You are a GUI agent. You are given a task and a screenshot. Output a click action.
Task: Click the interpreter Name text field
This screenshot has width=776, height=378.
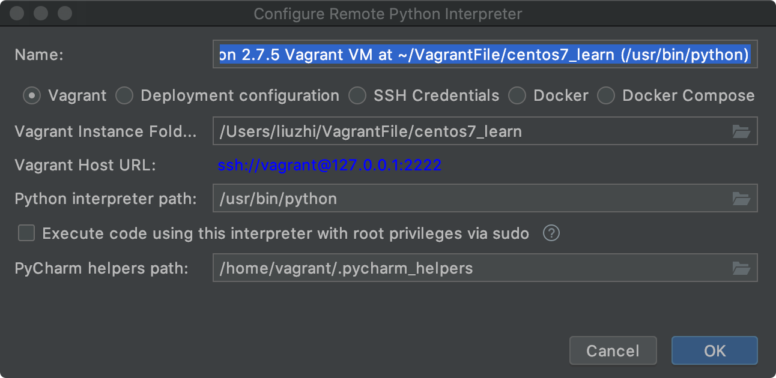(484, 55)
